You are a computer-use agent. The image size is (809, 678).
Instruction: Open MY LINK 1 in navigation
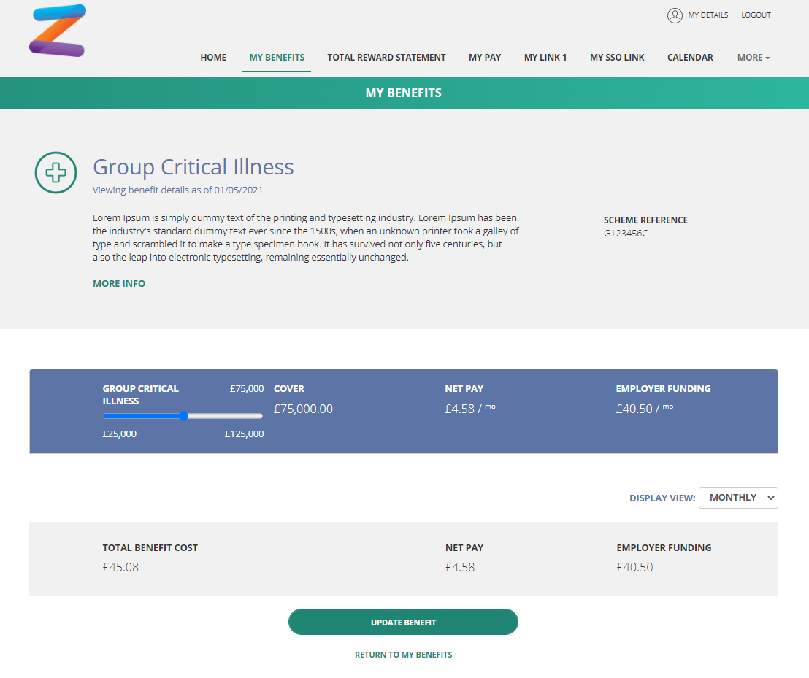point(545,57)
